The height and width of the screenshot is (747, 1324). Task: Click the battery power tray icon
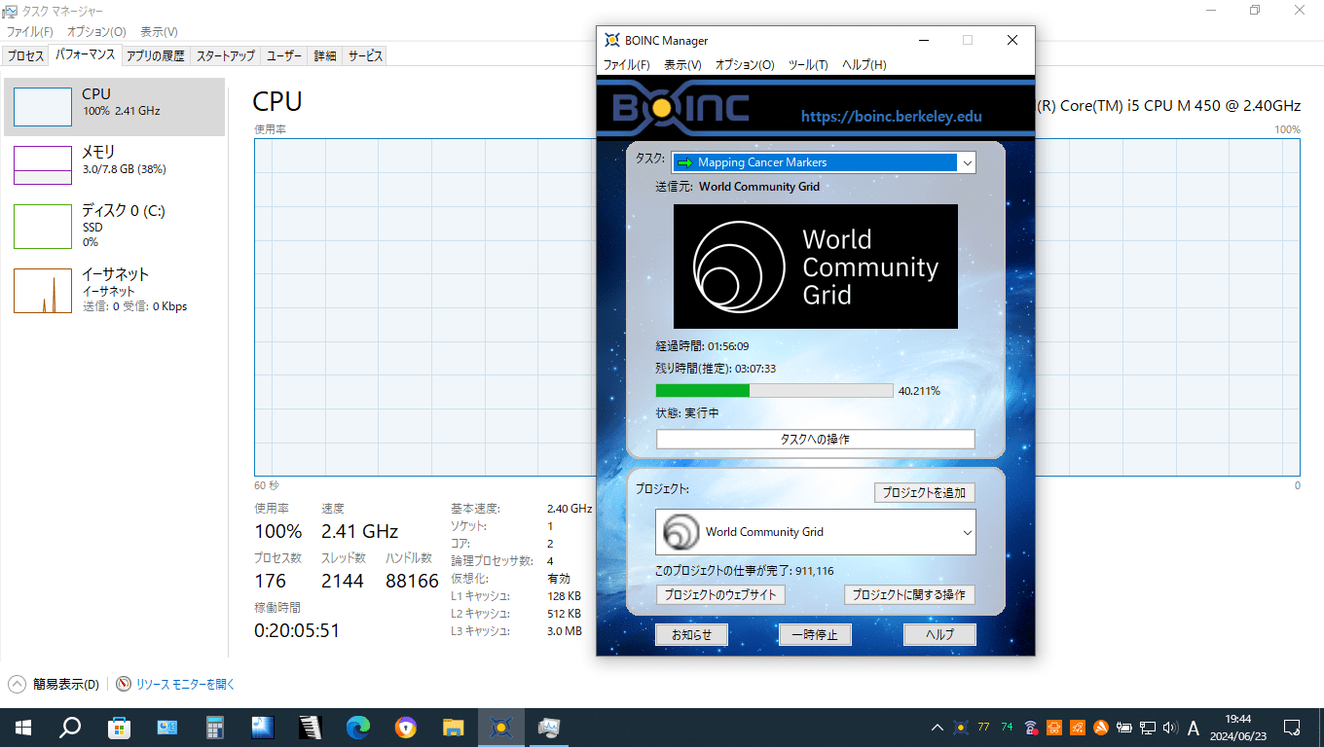pos(1123,727)
